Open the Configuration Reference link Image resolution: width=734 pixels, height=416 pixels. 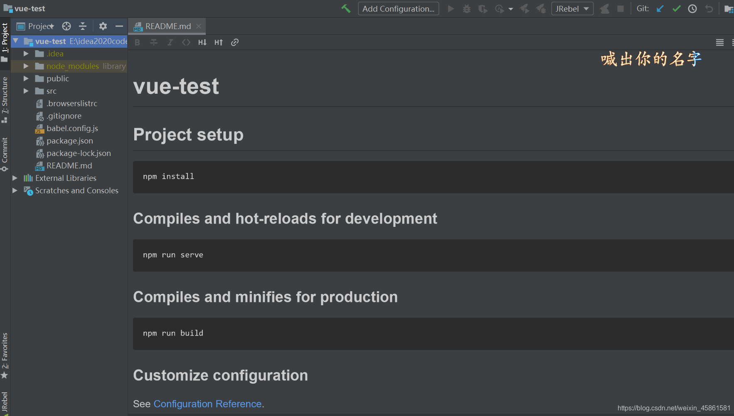coord(207,404)
